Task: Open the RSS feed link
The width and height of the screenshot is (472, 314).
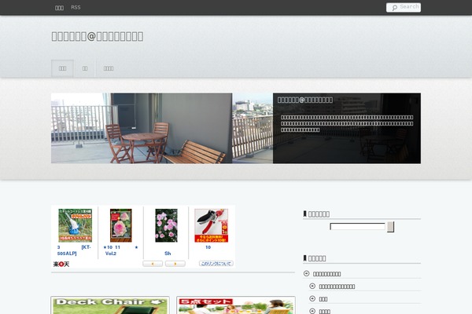Action: pyautogui.click(x=76, y=8)
